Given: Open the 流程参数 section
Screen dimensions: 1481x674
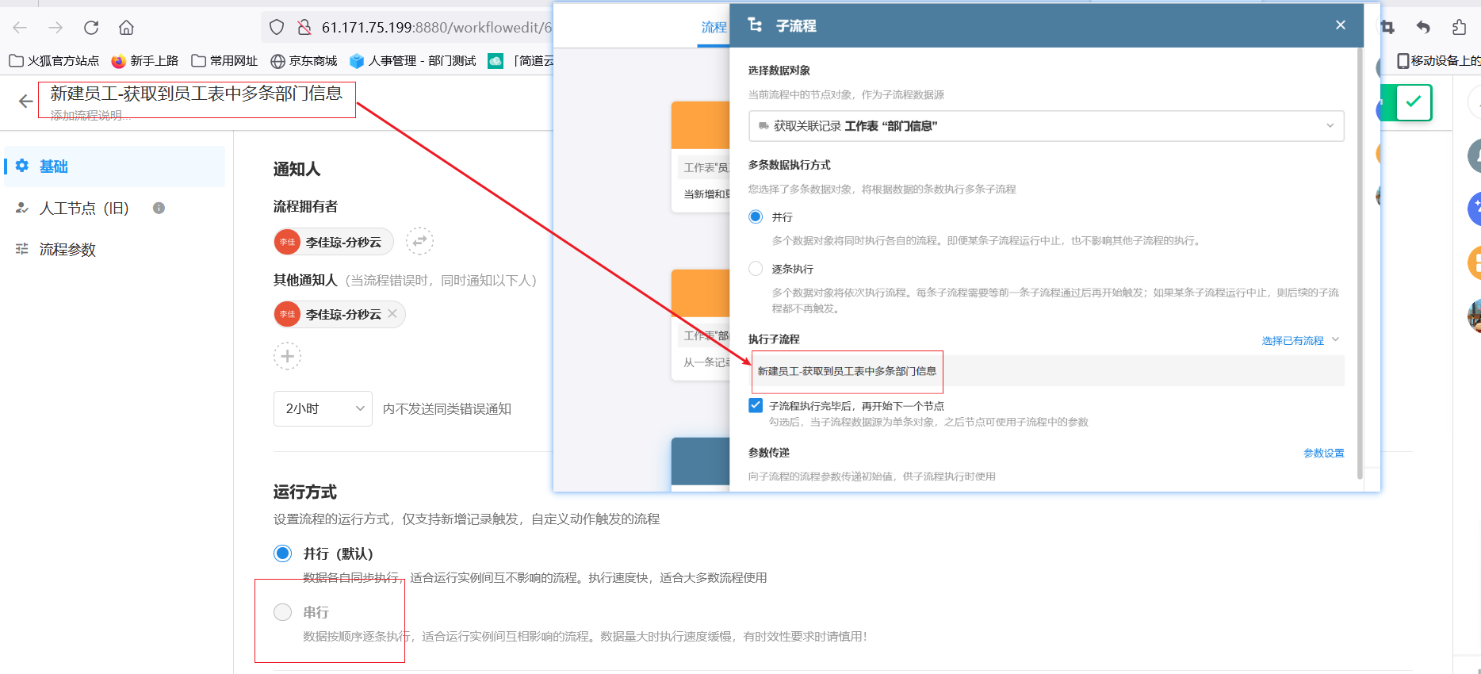Looking at the screenshot, I should [67, 250].
